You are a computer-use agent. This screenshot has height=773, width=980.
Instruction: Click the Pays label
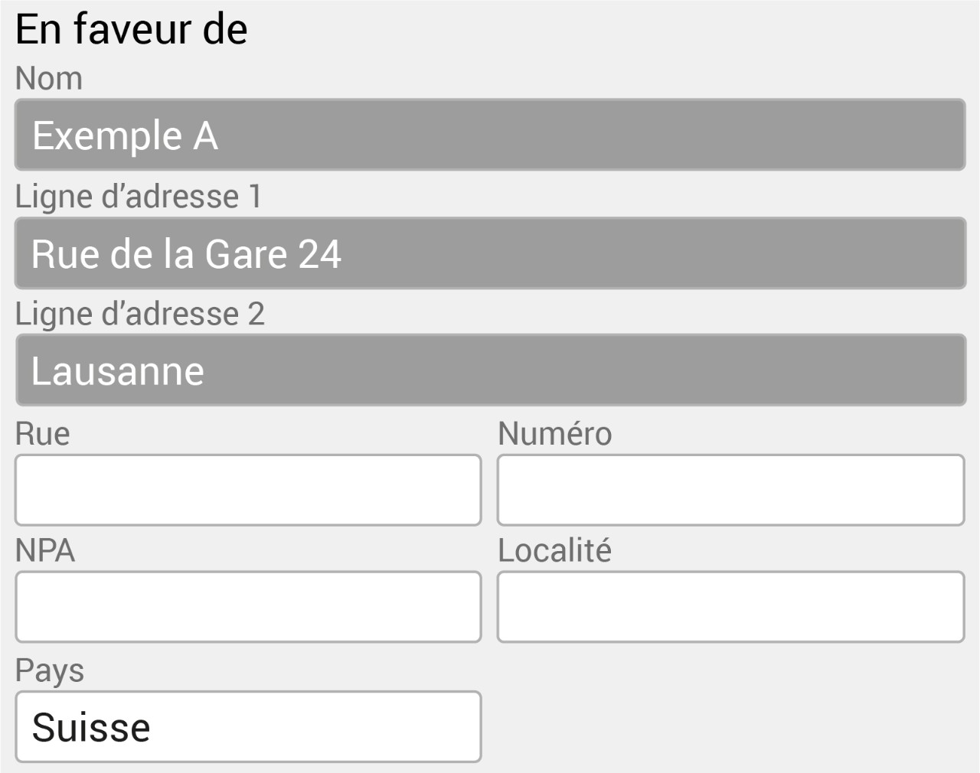pyautogui.click(x=50, y=671)
